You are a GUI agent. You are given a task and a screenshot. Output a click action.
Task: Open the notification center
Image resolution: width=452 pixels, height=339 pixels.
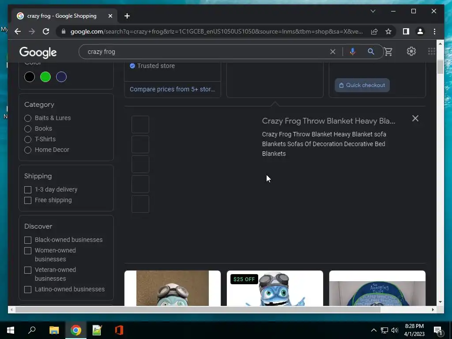pyautogui.click(x=438, y=330)
